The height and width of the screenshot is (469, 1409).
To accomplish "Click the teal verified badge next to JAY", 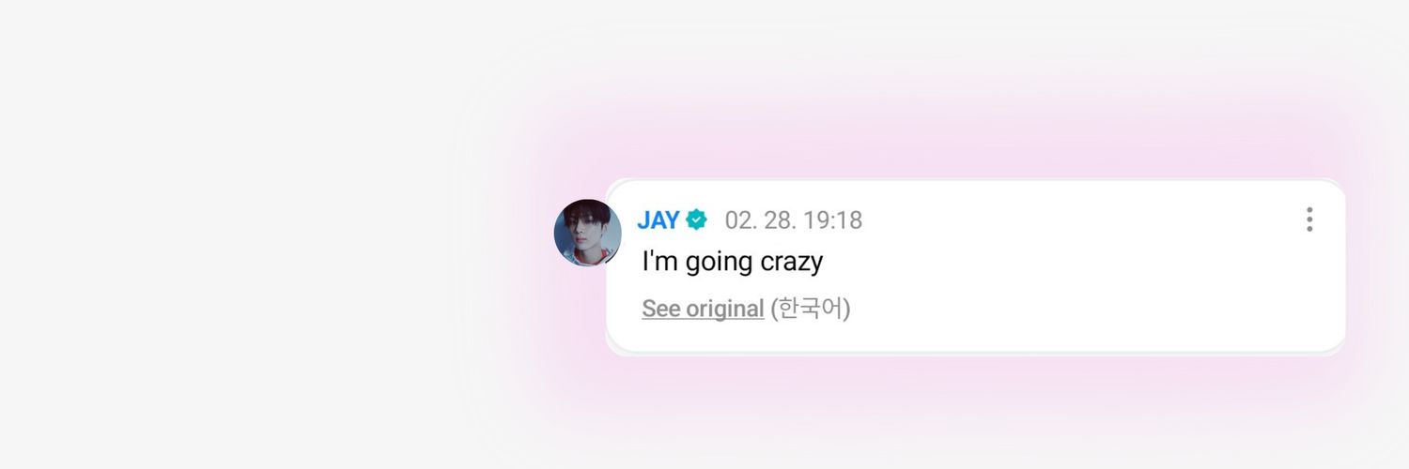I will (696, 220).
